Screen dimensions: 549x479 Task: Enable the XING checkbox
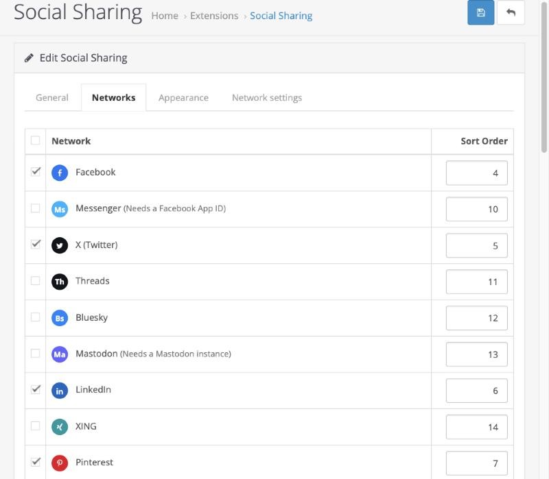tap(36, 426)
